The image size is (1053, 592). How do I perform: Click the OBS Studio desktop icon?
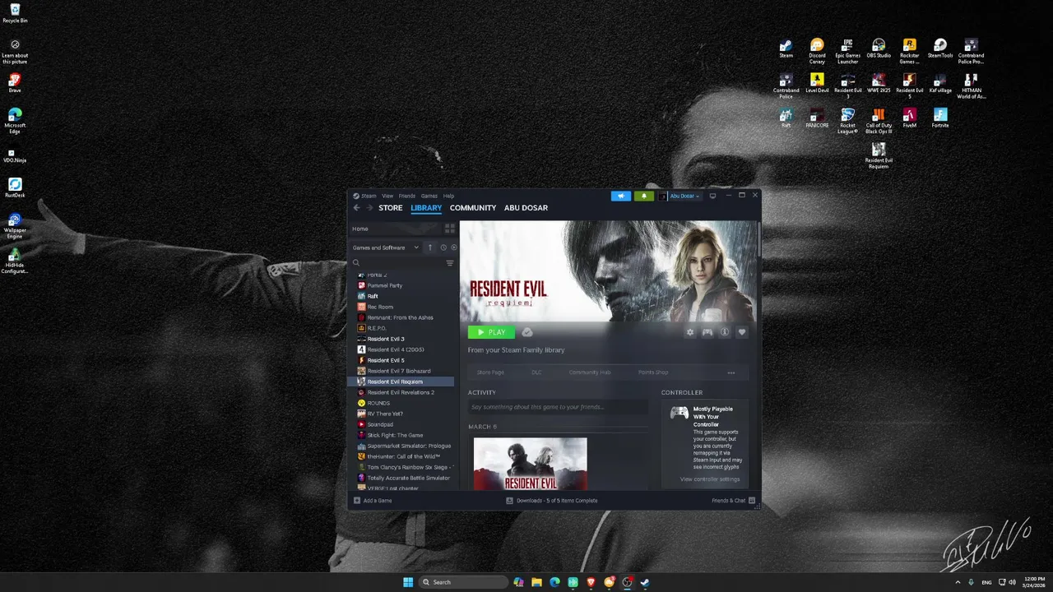coord(879,49)
